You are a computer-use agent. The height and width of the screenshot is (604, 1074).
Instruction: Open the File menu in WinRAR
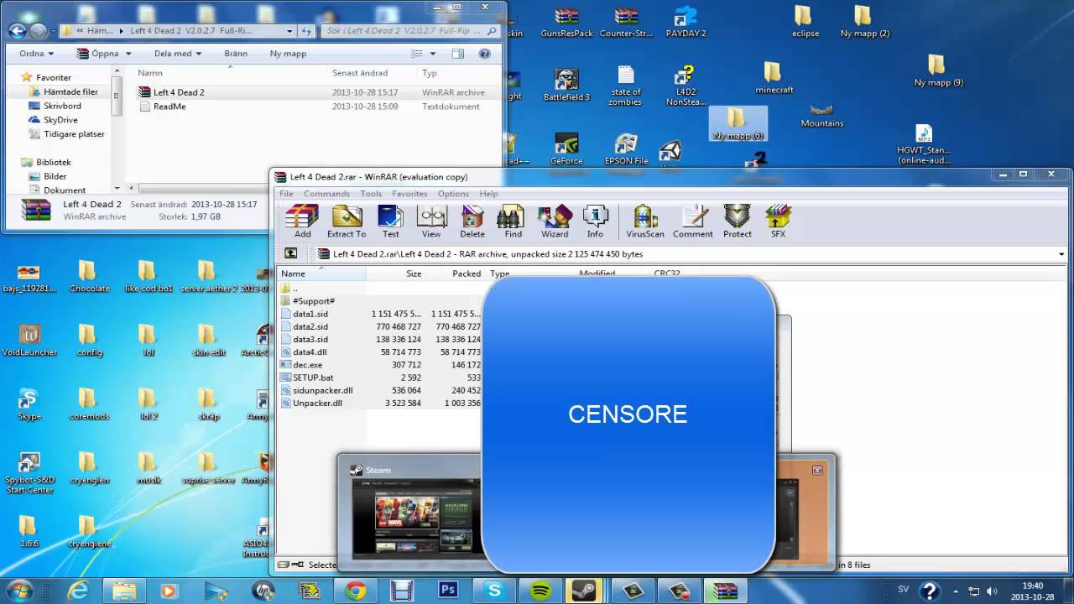click(286, 194)
